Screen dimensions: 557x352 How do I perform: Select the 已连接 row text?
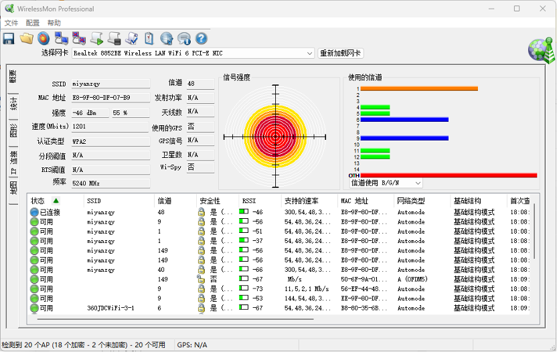coord(50,212)
